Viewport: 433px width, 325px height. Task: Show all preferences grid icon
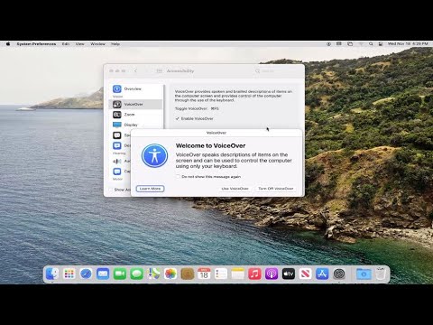[x=160, y=71]
